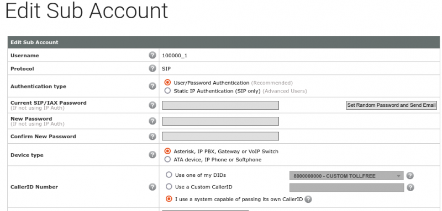The height and width of the screenshot is (211, 442).
Task: Open help icon for Username
Action: [152, 55]
